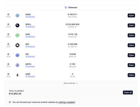
Task: Claim the USDC reward
Action: coord(131,15)
